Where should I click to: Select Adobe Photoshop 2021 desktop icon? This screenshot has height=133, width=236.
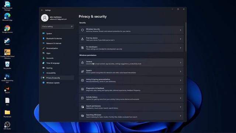click(7, 78)
